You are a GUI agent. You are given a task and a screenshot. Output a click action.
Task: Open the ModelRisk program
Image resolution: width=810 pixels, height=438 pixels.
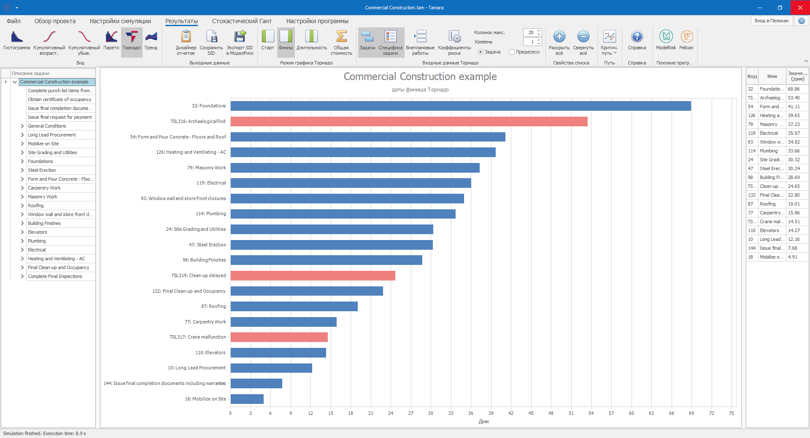click(x=666, y=37)
